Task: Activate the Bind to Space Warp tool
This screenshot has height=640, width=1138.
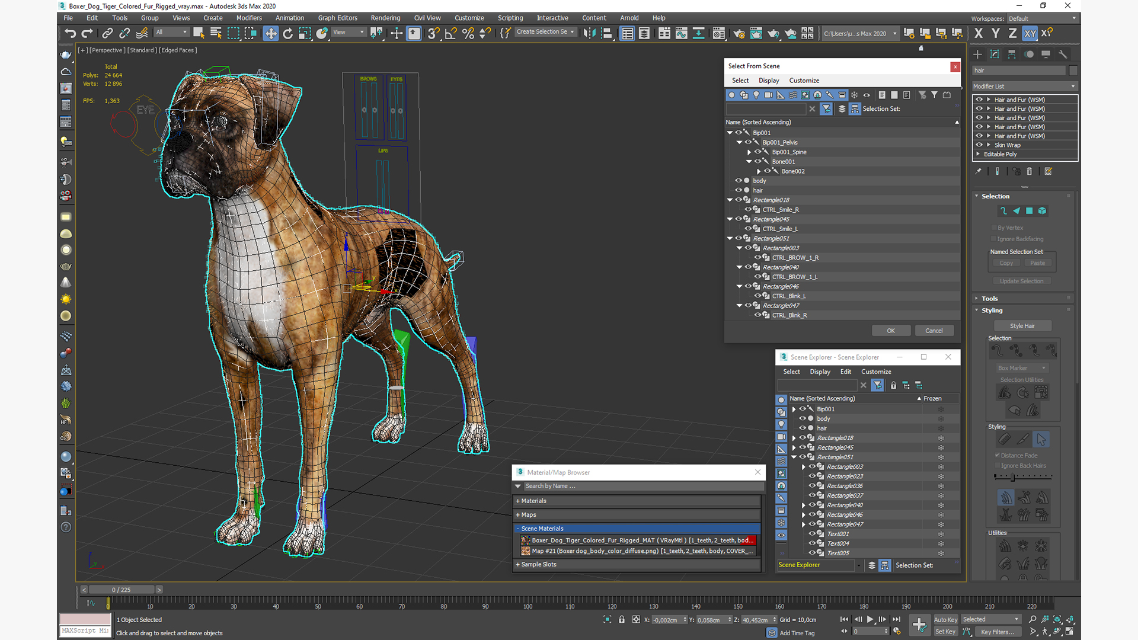Action: coord(142,33)
